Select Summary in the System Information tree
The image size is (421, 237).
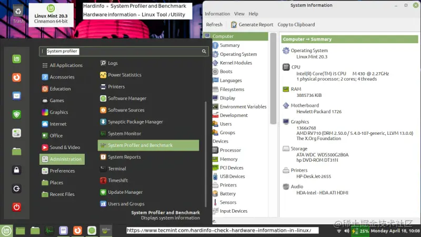[x=226, y=45]
